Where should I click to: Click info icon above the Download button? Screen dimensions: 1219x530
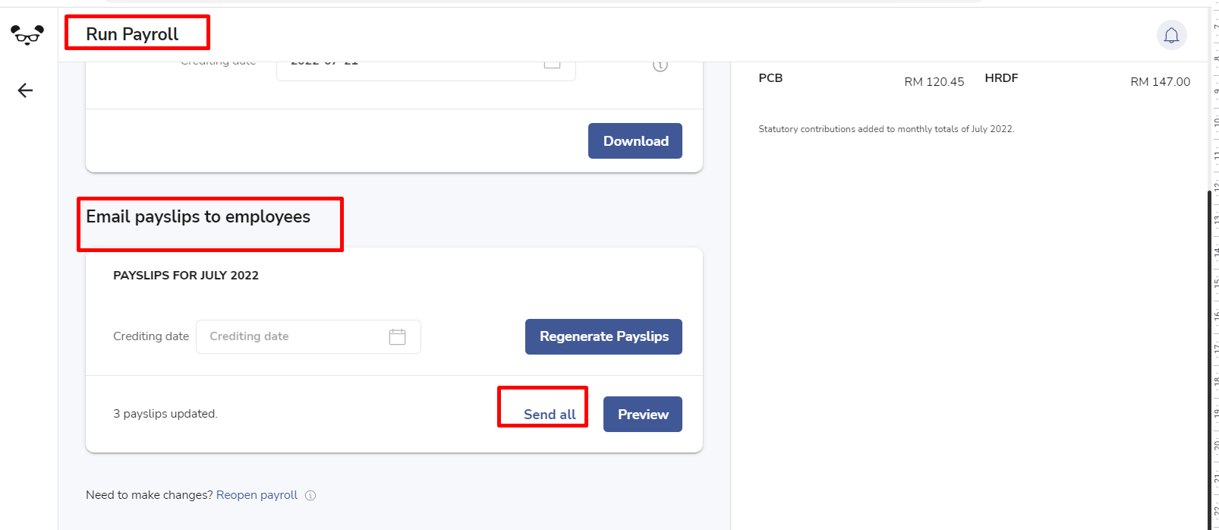click(660, 65)
